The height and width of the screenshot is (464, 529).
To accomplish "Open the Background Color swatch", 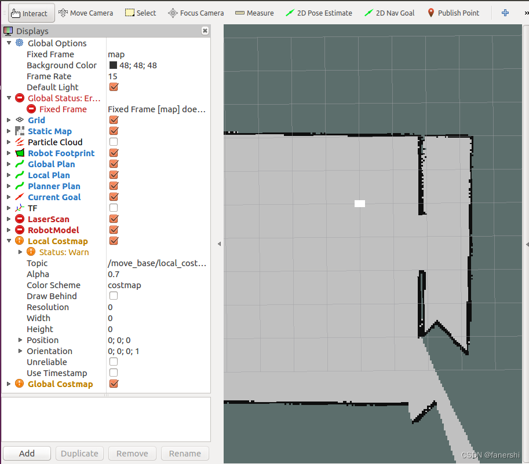I will pos(112,65).
